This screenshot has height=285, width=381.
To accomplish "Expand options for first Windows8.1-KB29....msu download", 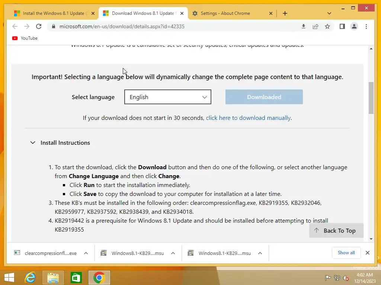I will 173,253.
